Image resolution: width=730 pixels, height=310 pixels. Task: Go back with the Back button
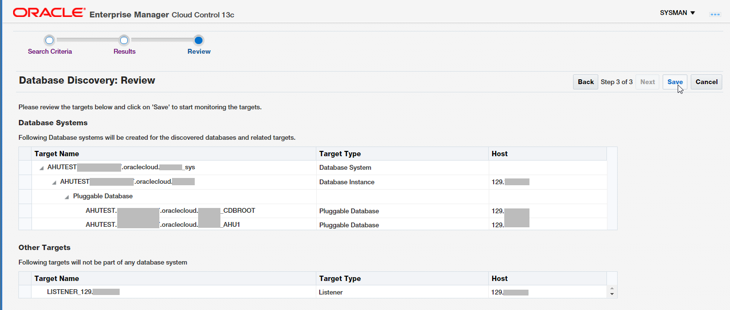(585, 82)
